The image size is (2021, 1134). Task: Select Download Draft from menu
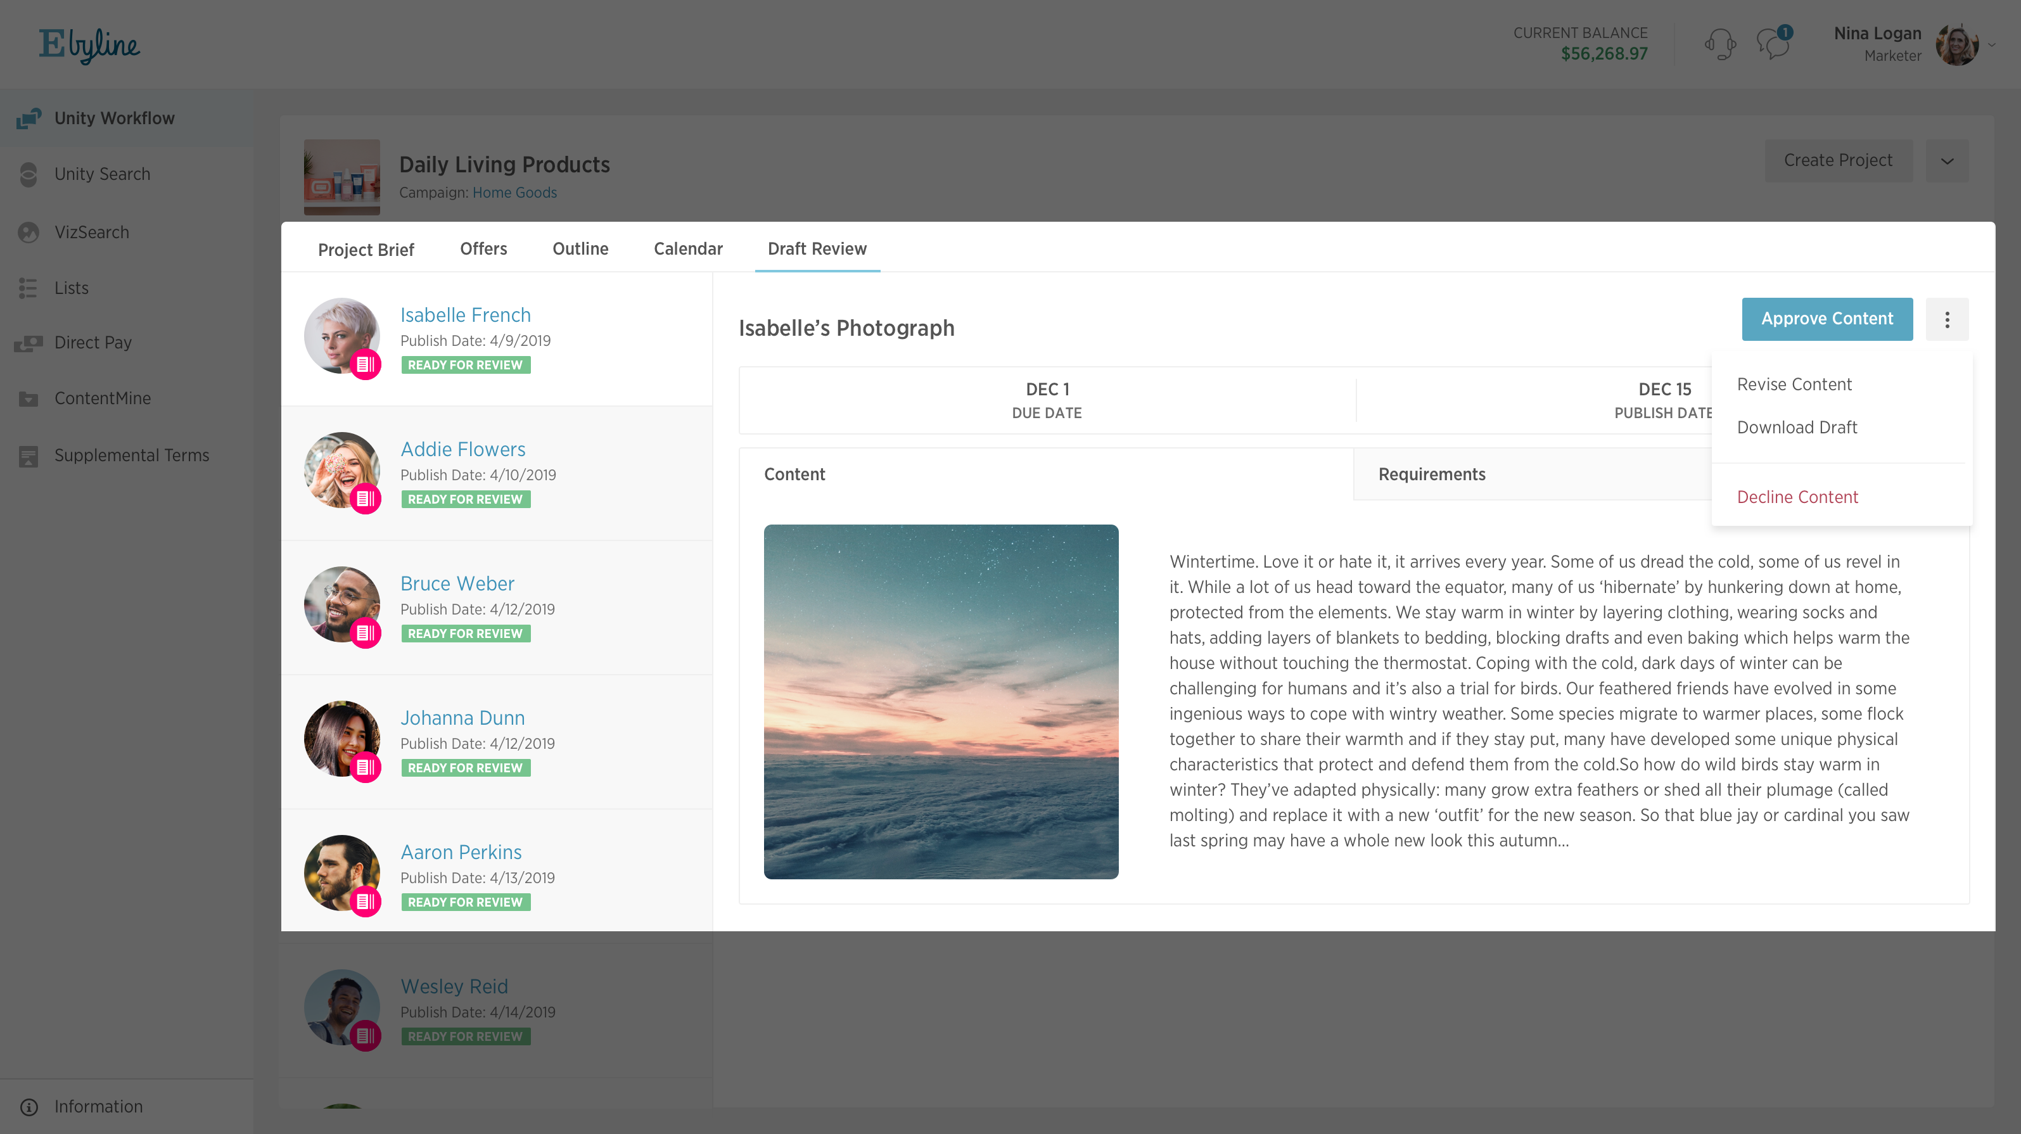click(x=1797, y=428)
